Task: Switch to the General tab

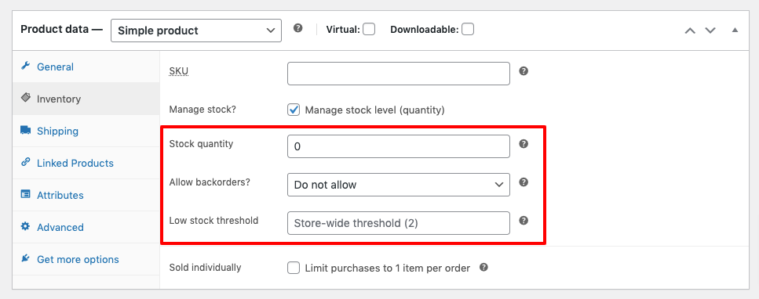Action: point(86,67)
